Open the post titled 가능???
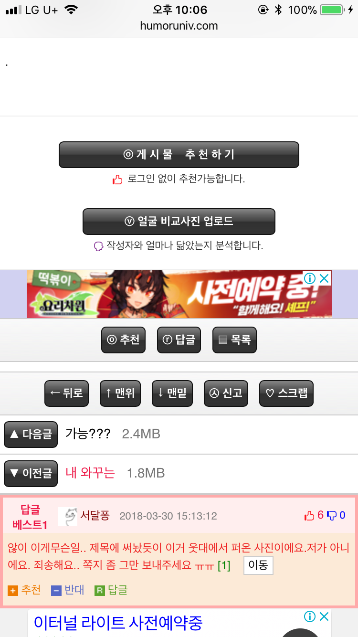Screen dimensions: 358x637 click(88, 434)
